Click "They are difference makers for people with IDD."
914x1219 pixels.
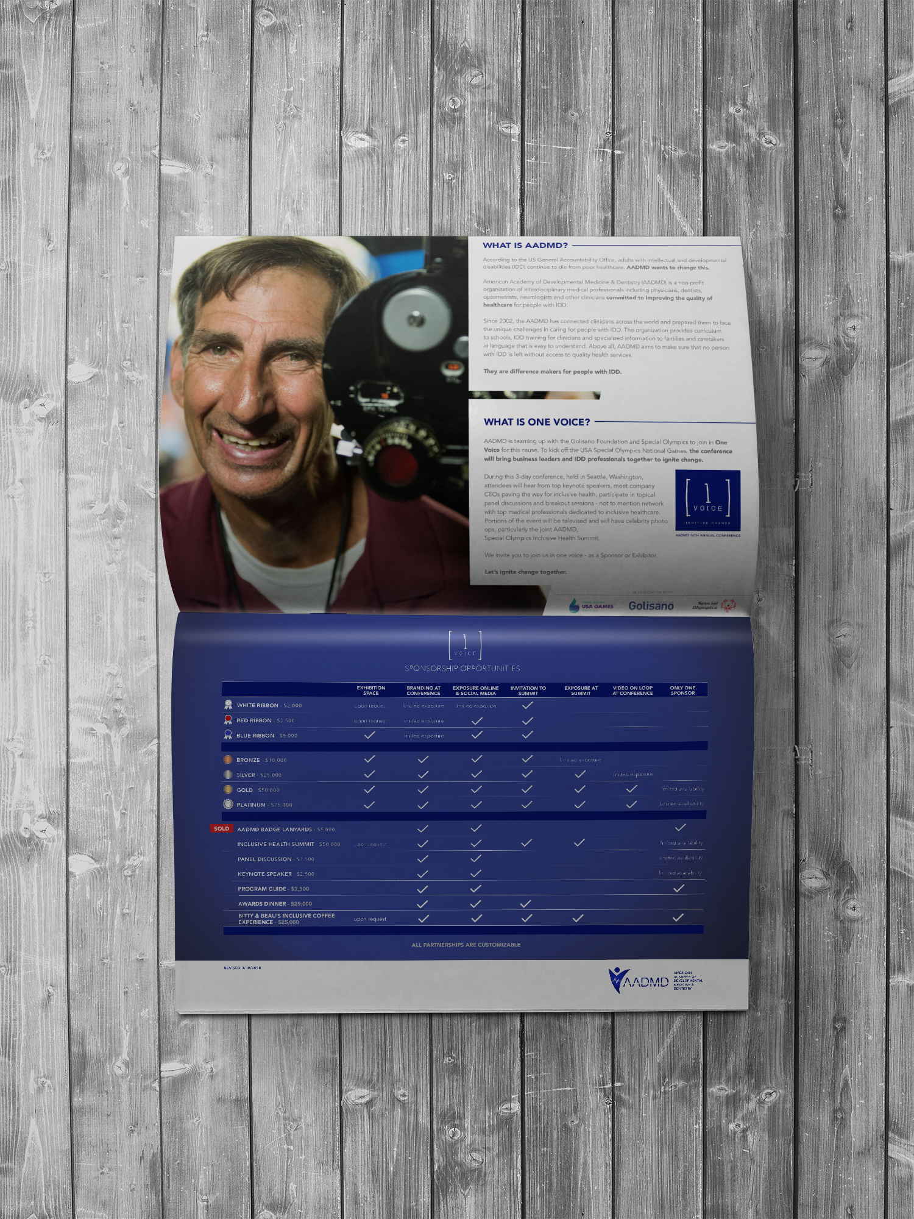click(x=553, y=371)
